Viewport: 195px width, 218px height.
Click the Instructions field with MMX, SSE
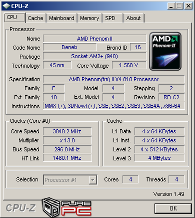pyautogui.click(x=114, y=106)
